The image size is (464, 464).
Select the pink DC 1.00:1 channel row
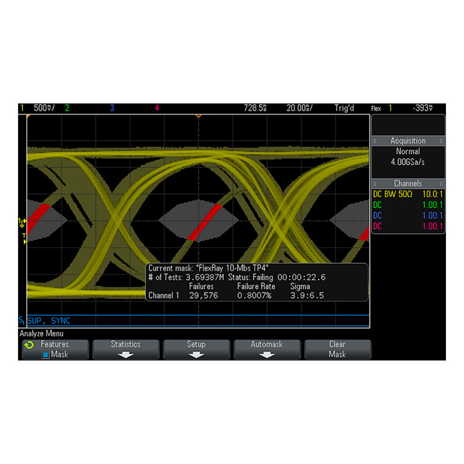tap(408, 226)
